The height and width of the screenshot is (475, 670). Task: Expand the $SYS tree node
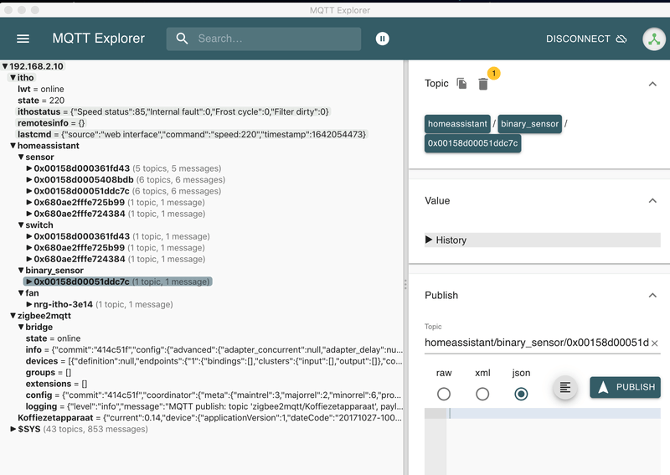pyautogui.click(x=13, y=429)
